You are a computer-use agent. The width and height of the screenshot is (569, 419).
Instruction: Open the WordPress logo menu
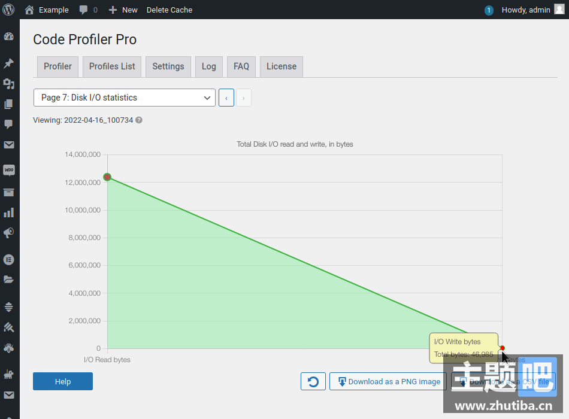point(8,10)
